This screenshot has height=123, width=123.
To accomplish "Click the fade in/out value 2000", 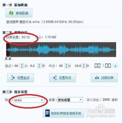I will pyautogui.click(x=106, y=100).
